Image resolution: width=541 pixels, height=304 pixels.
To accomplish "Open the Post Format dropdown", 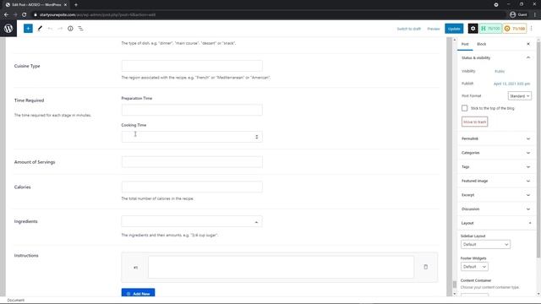I will [520, 95].
